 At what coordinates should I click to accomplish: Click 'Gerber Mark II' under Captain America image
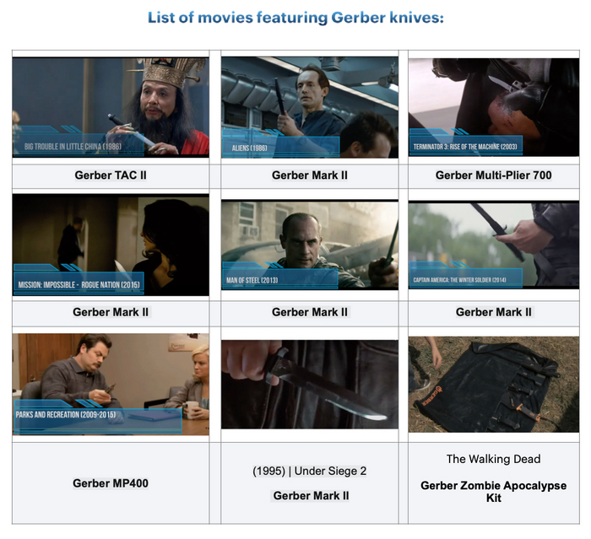(494, 312)
